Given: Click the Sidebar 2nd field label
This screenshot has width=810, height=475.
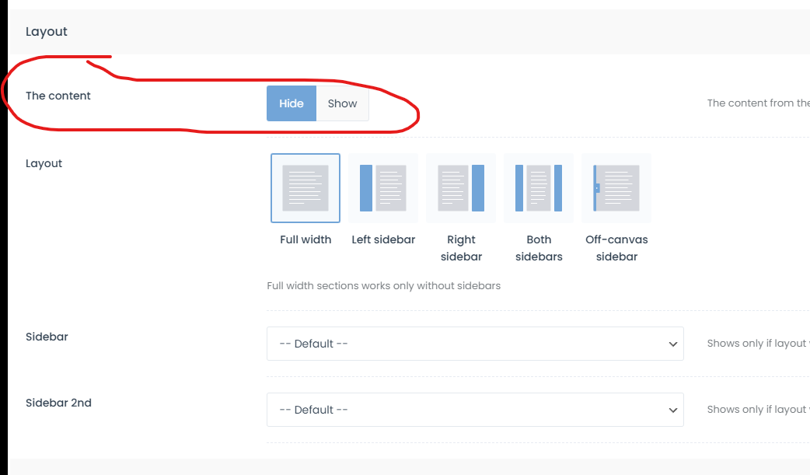Looking at the screenshot, I should click(58, 403).
